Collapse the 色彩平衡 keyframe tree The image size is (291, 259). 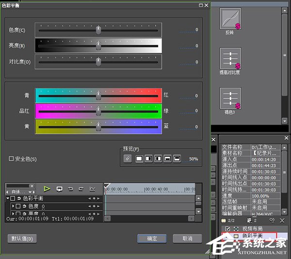click(x=8, y=198)
